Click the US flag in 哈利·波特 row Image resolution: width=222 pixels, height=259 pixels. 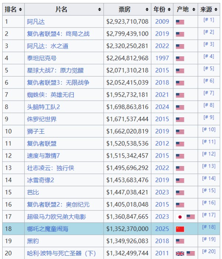(x=191, y=253)
